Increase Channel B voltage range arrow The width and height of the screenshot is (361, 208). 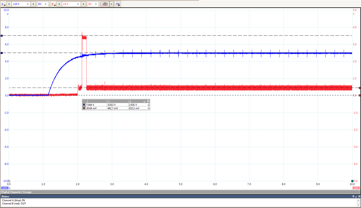[84, 4]
